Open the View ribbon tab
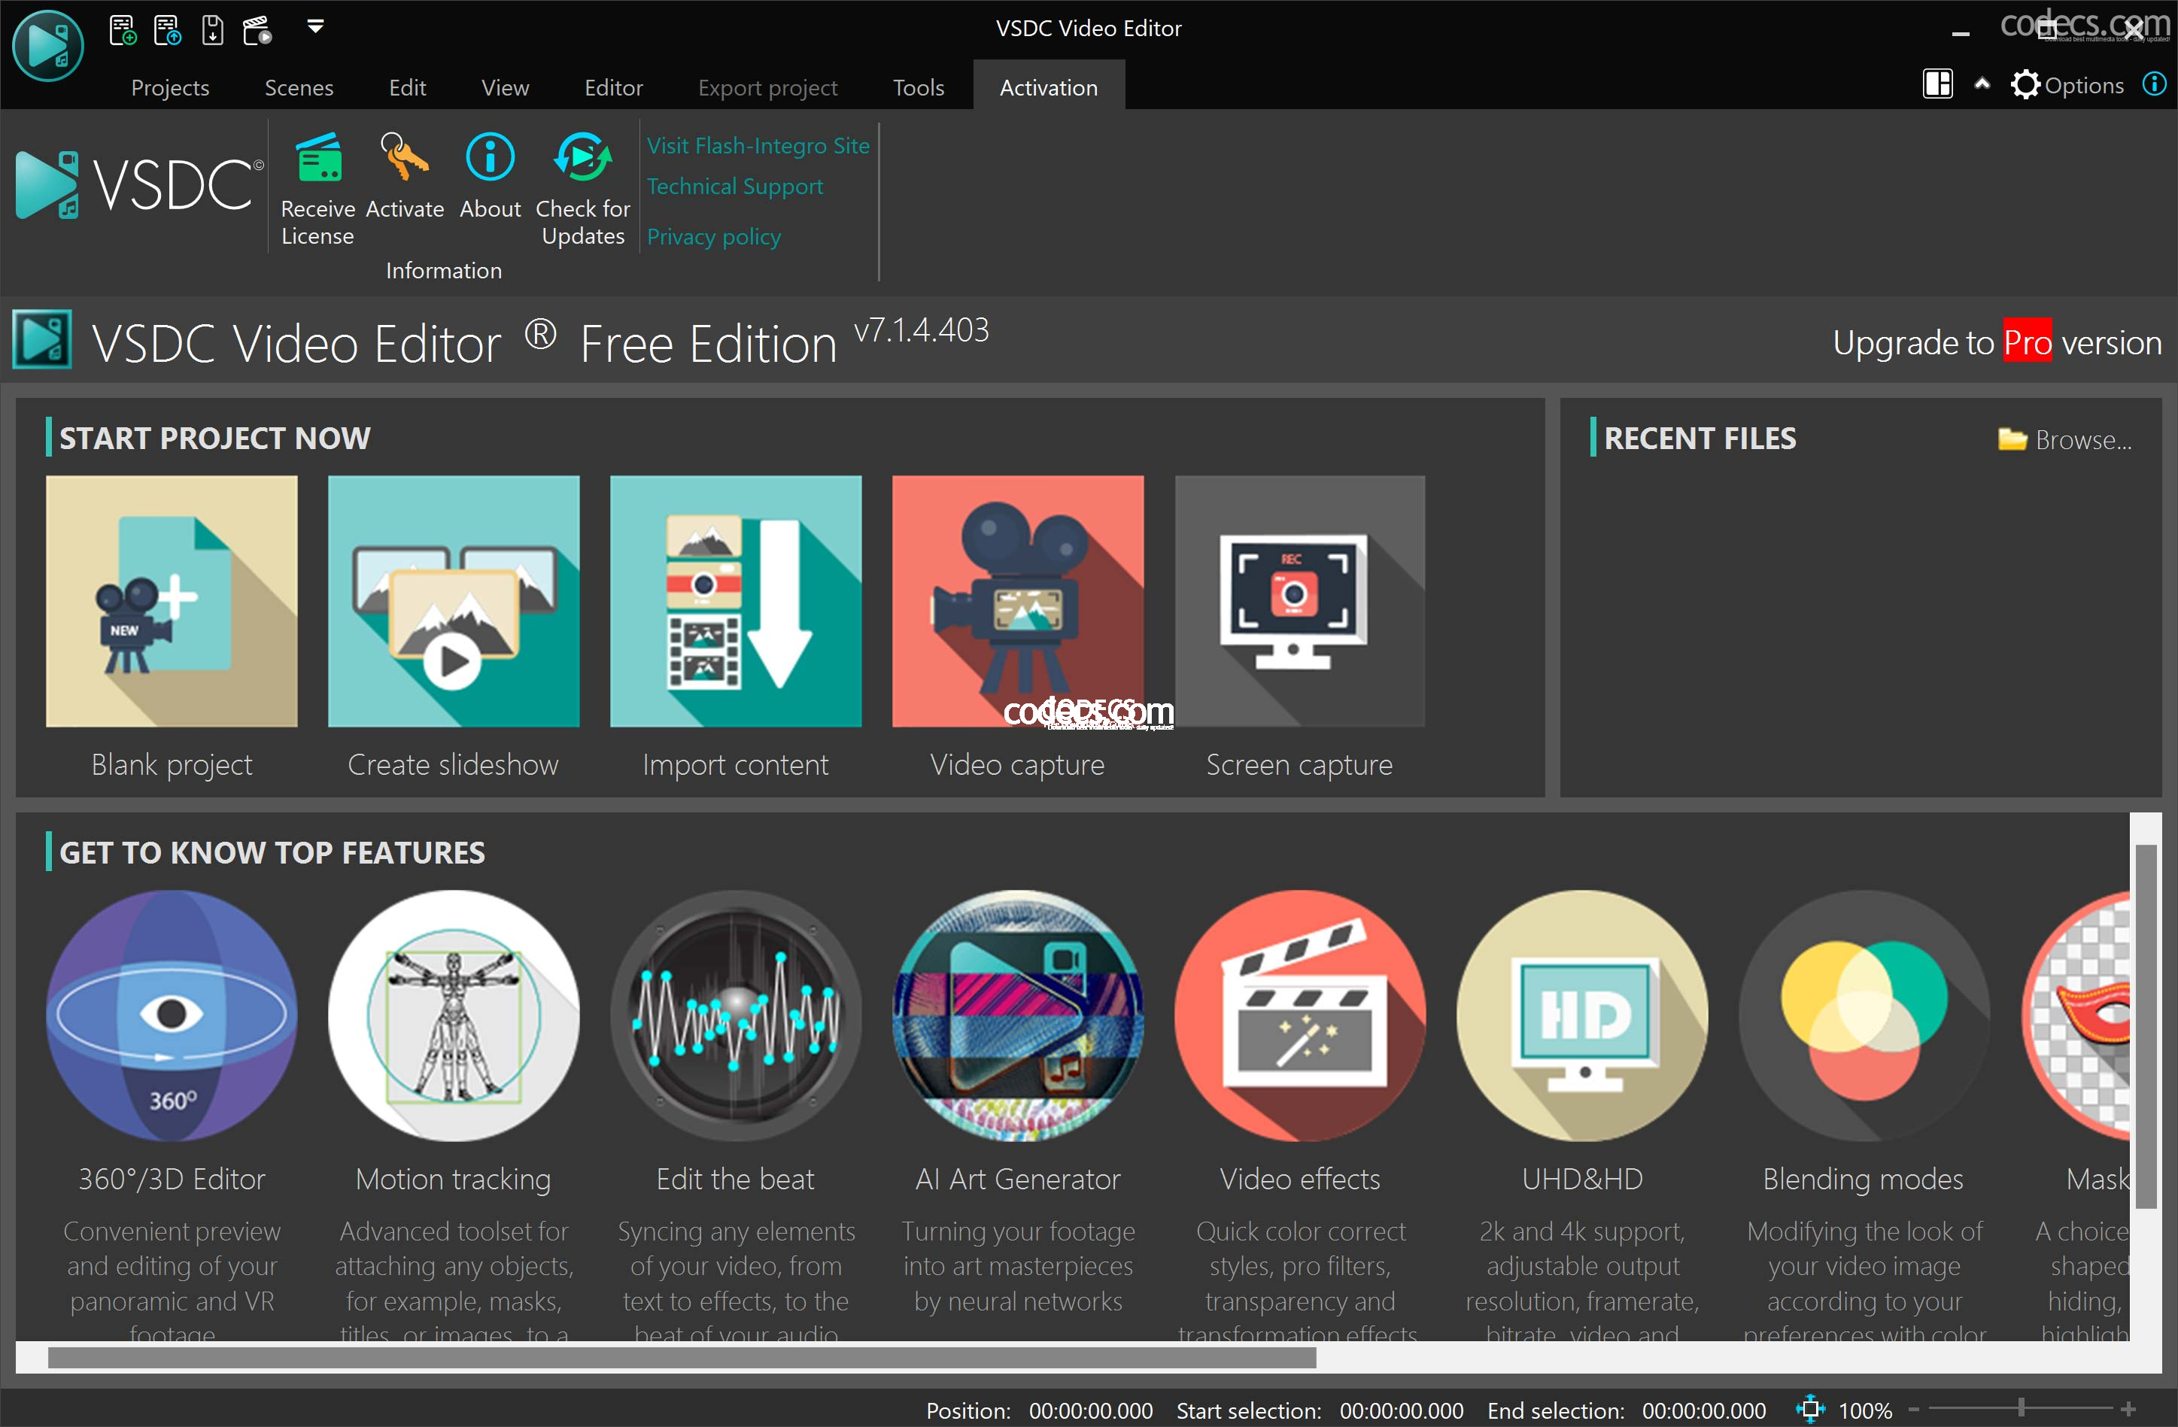Image resolution: width=2178 pixels, height=1427 pixels. point(505,88)
